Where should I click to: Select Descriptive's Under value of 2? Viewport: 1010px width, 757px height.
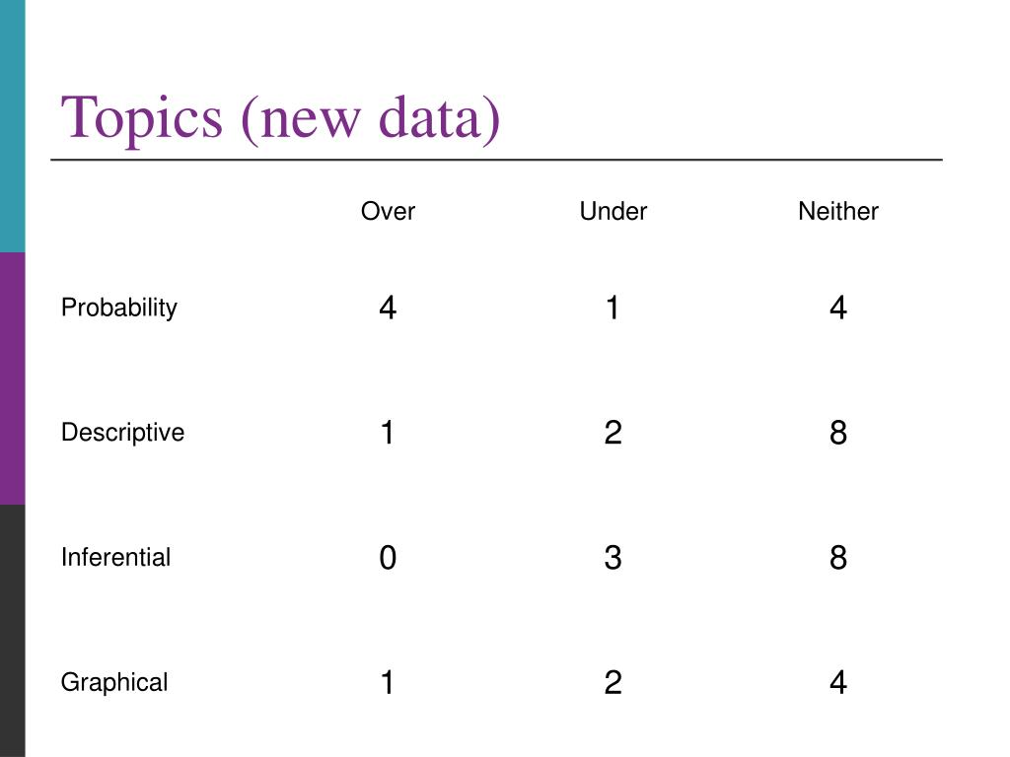click(x=613, y=433)
